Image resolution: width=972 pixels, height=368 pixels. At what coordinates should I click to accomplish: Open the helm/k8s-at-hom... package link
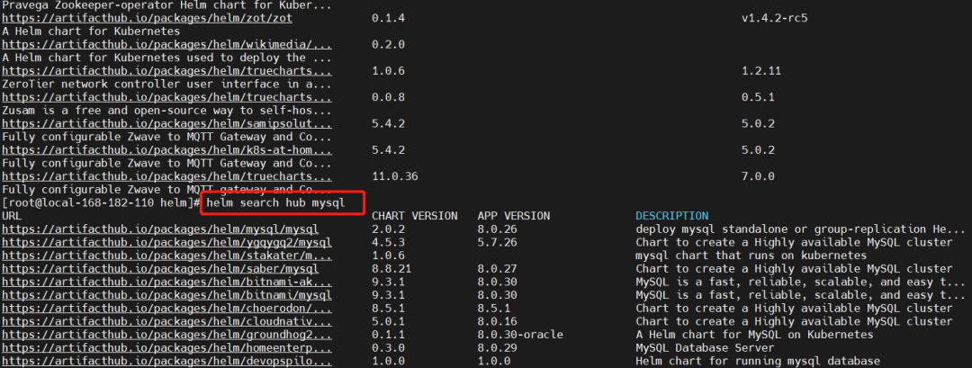click(166, 150)
